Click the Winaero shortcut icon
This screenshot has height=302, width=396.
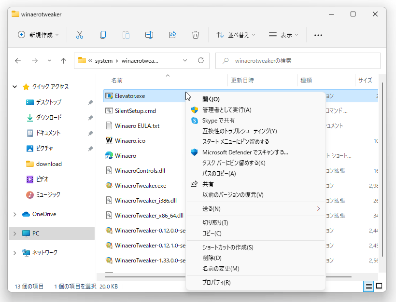tap(109, 155)
